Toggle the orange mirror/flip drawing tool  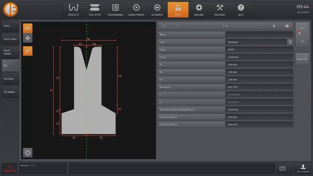(27, 28)
